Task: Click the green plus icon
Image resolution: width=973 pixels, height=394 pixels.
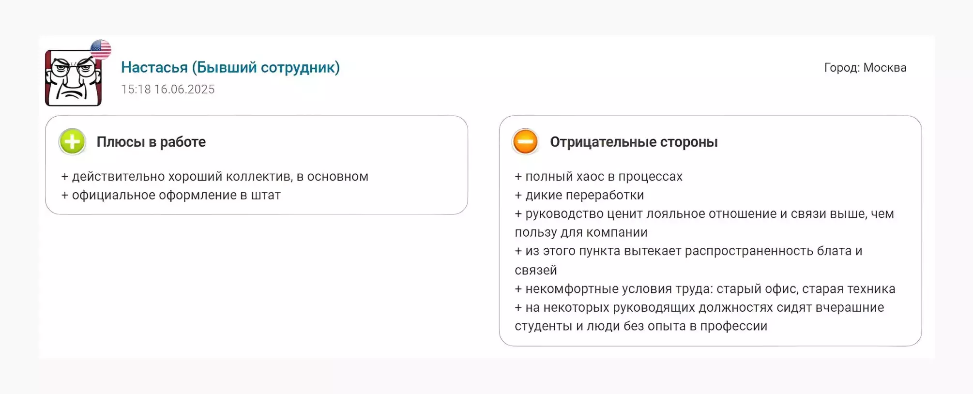Action: point(72,142)
